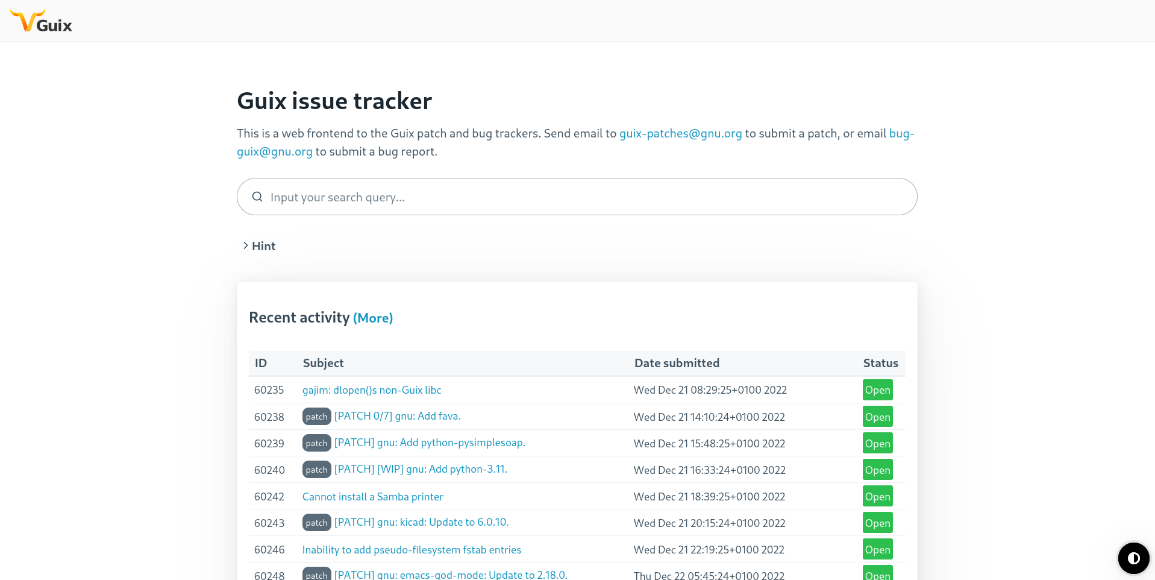Select ID cell 60235

pyautogui.click(x=269, y=390)
